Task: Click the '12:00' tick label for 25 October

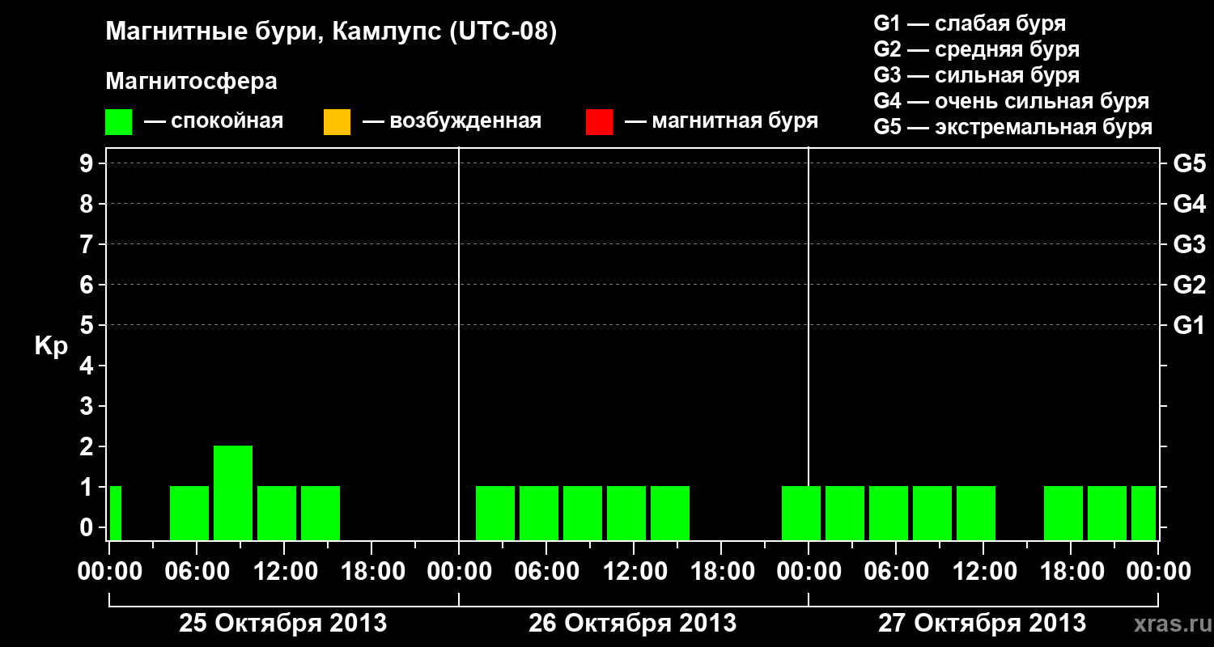Action: coord(284,572)
